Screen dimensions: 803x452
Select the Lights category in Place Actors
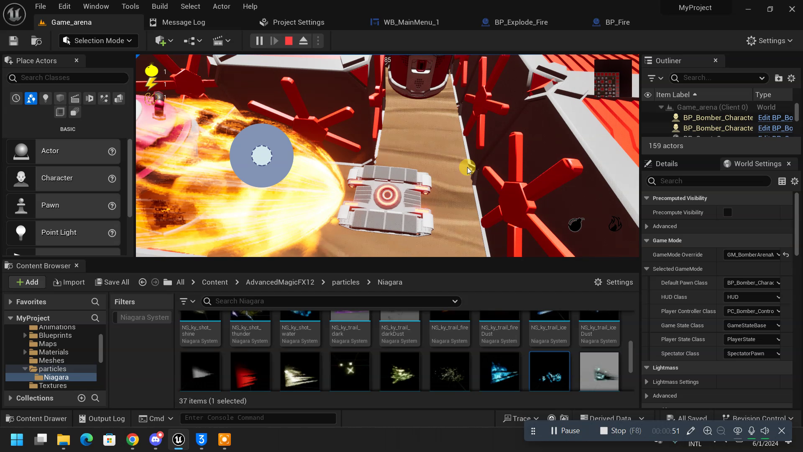click(x=46, y=98)
